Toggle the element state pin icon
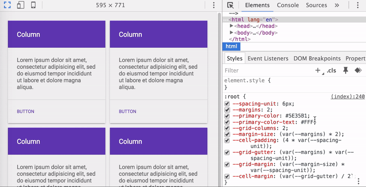This screenshot has height=187, width=366. [346, 71]
